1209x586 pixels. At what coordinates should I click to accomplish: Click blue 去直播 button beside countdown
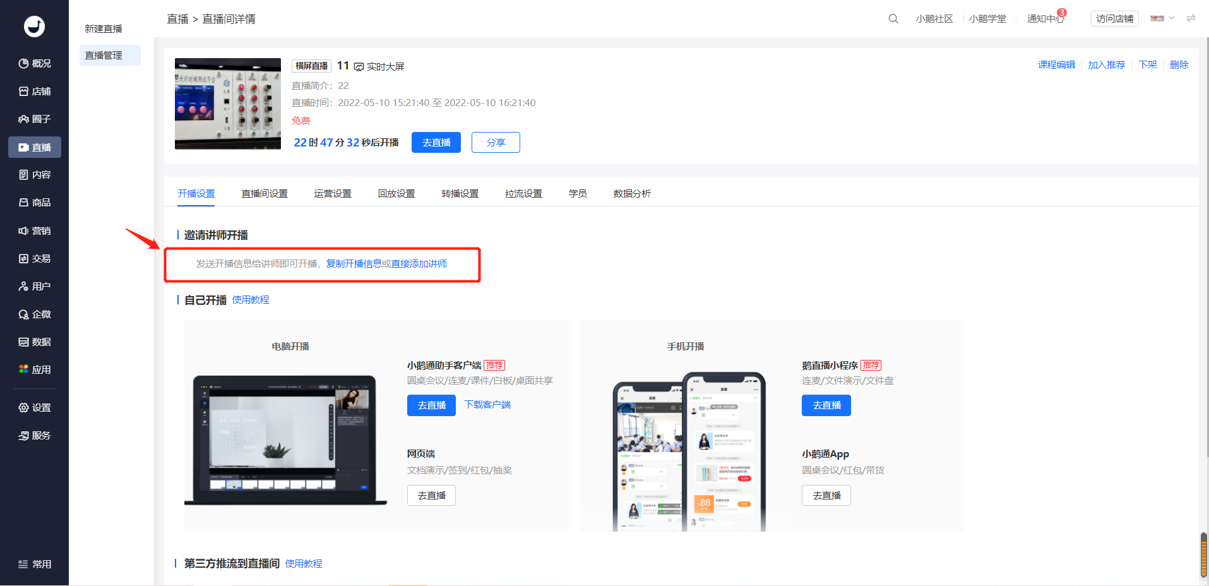tap(436, 142)
